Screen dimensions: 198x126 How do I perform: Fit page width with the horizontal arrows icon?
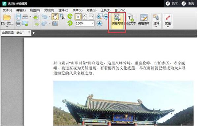[91, 17]
